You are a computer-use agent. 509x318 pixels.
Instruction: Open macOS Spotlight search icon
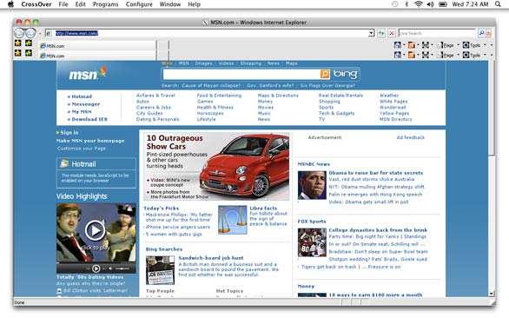(498, 4)
